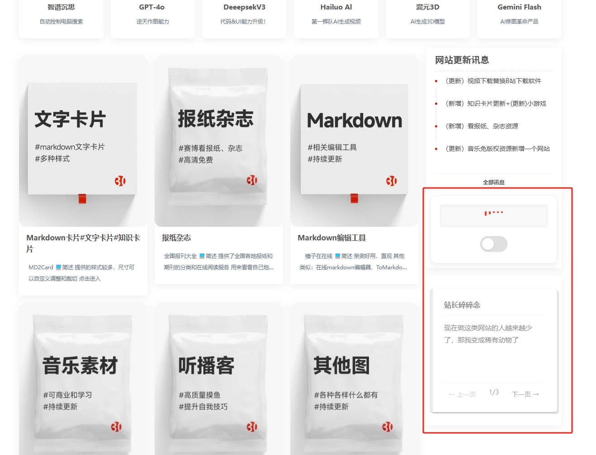Click the blue icon in 锤子在在线 description

[338, 256]
